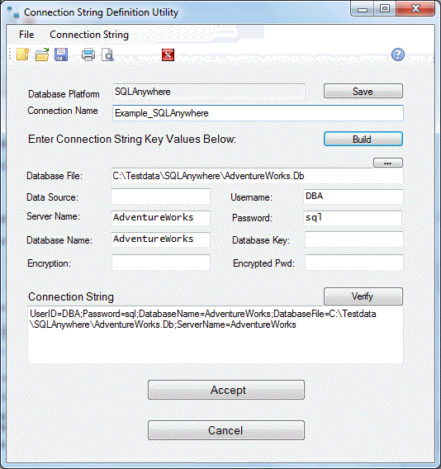The image size is (441, 469).
Task: Click the Cancel button
Action: pyautogui.click(x=226, y=430)
